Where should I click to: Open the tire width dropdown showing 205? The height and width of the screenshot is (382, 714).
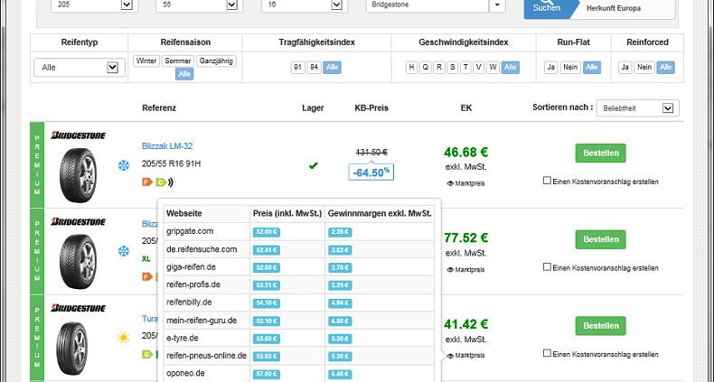pos(94,5)
